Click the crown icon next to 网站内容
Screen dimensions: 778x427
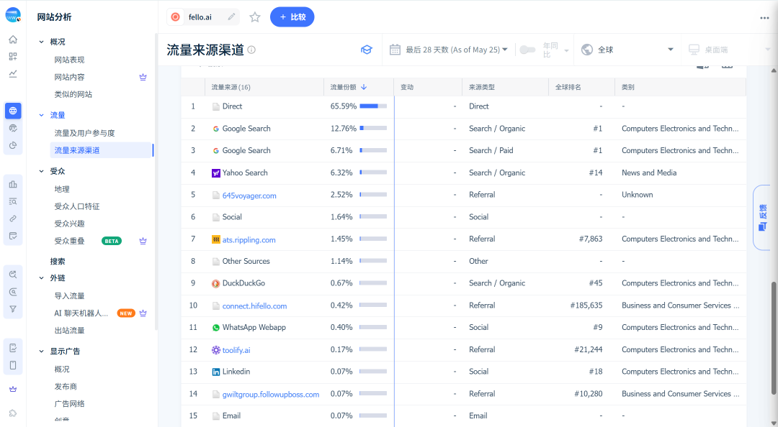[143, 77]
